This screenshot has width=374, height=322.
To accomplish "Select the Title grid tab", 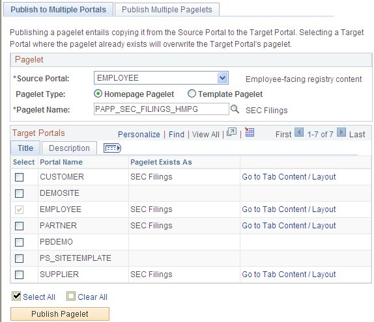I will 25,148.
